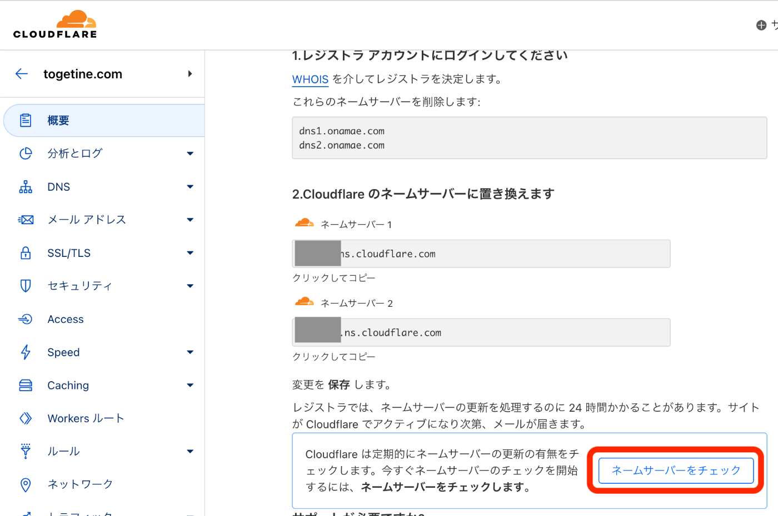
Task: Click the cloud icon beside ネームサーバー 1
Action: pyautogui.click(x=304, y=223)
